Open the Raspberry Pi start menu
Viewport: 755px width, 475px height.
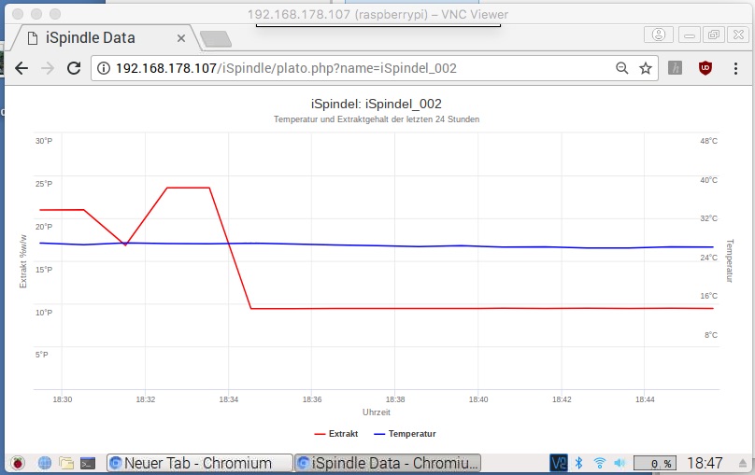click(17, 463)
